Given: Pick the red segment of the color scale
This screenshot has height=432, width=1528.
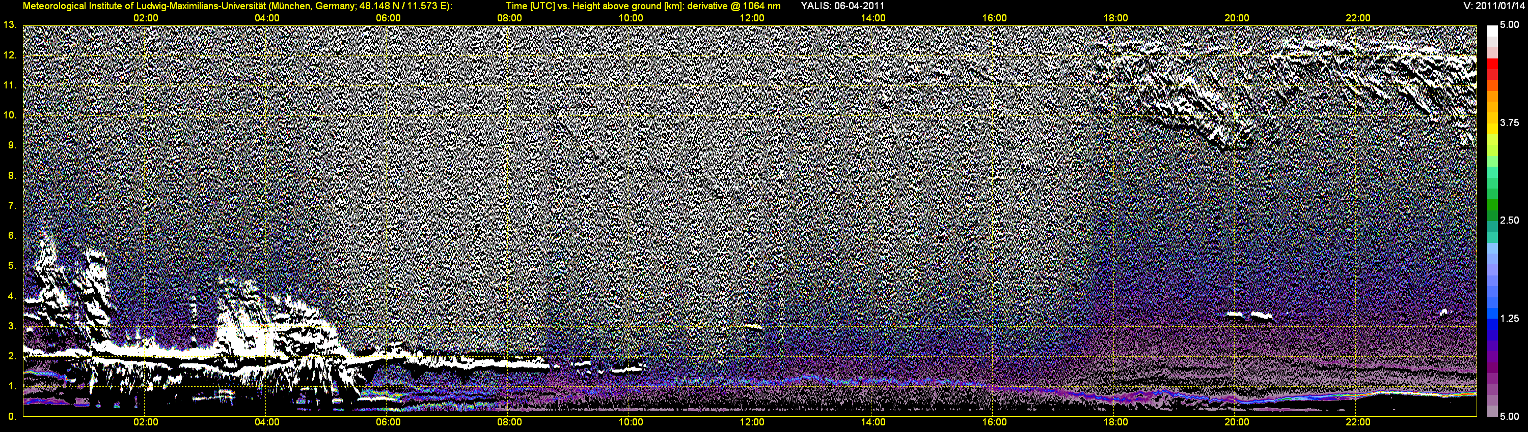Looking at the screenshot, I should pos(1492,65).
